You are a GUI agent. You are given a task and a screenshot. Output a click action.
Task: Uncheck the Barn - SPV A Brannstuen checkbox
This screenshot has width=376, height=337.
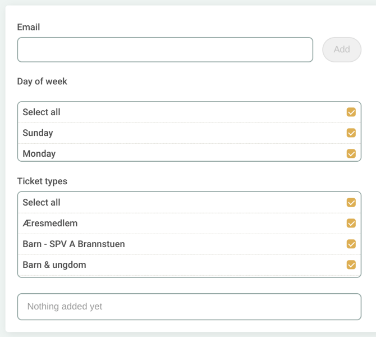click(351, 244)
